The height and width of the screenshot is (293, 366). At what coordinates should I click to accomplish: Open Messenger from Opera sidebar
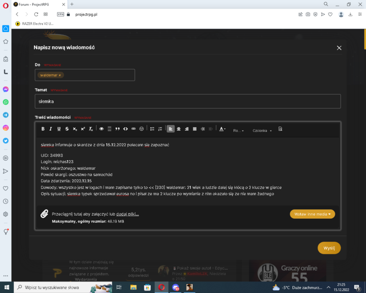(x=5, y=89)
